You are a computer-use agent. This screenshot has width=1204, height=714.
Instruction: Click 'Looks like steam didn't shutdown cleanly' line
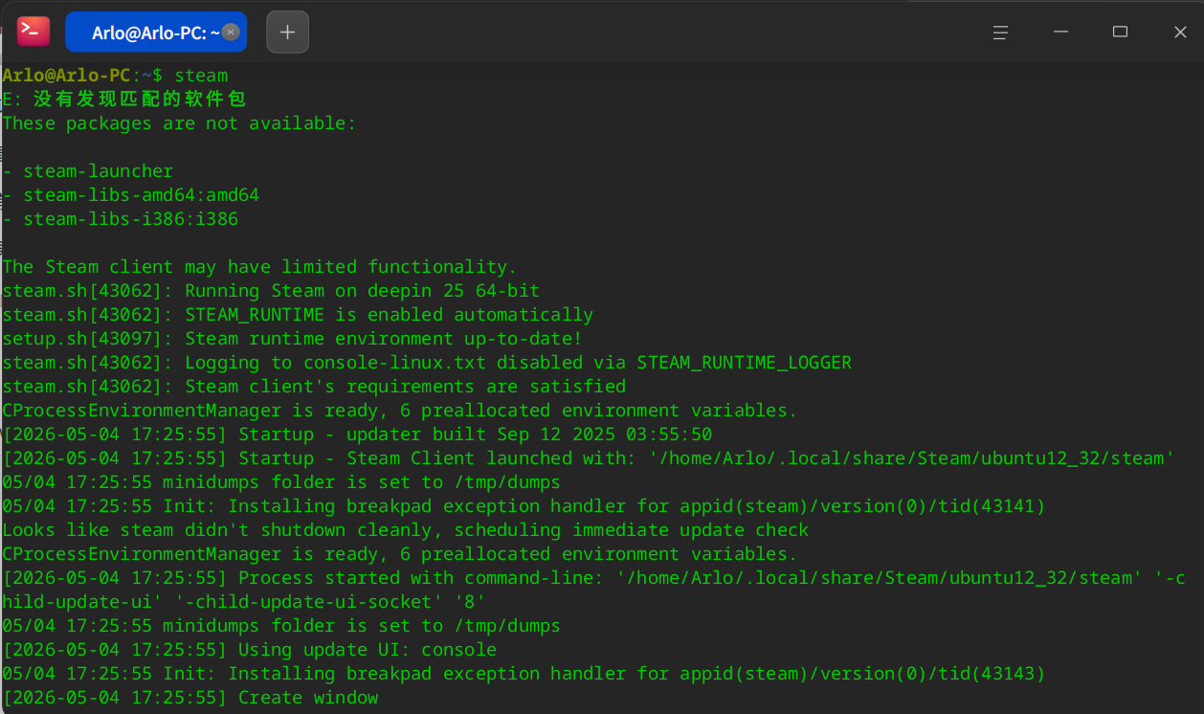pos(406,530)
